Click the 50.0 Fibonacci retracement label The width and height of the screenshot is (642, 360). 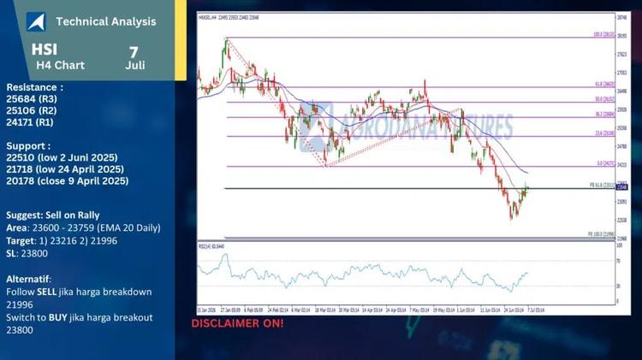pos(605,99)
